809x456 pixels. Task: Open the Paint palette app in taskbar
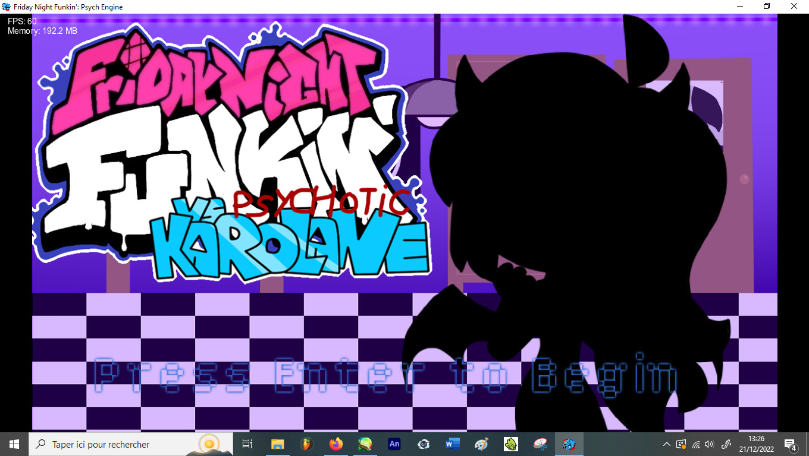(x=481, y=444)
